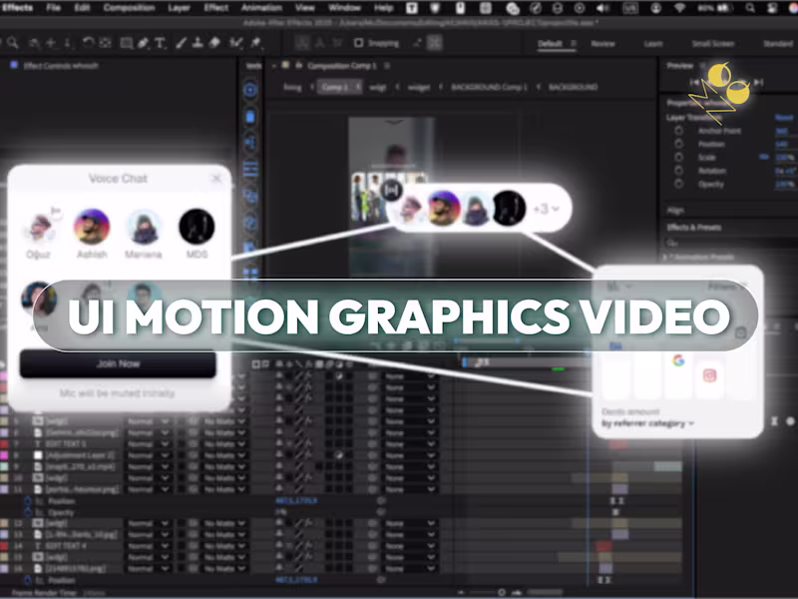The width and height of the screenshot is (798, 599).
Task: Select the Rotation tool
Action: pos(88,42)
